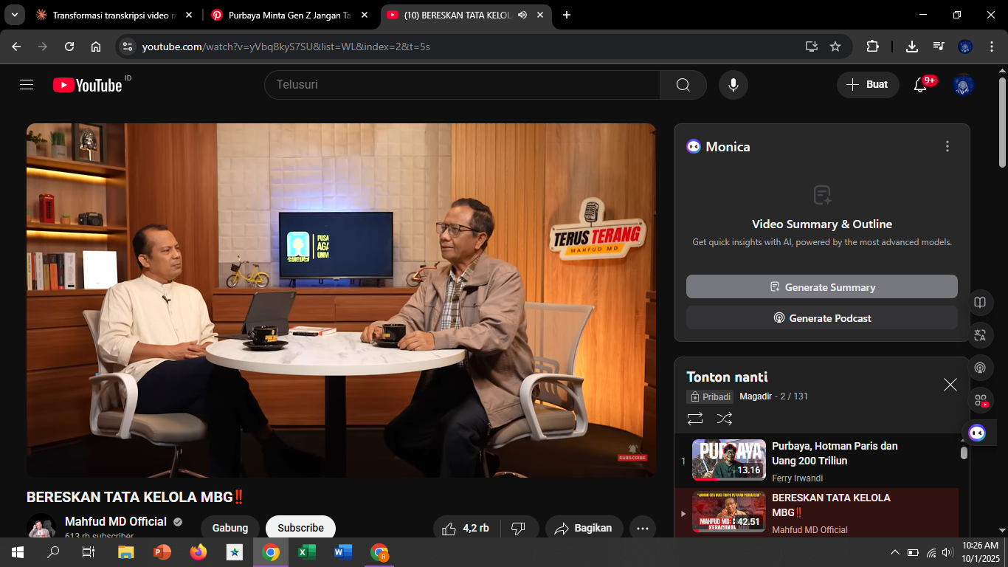1008x567 pixels.
Task: Mute the BERESKAN TATA KELOLA tab audio
Action: [x=522, y=15]
